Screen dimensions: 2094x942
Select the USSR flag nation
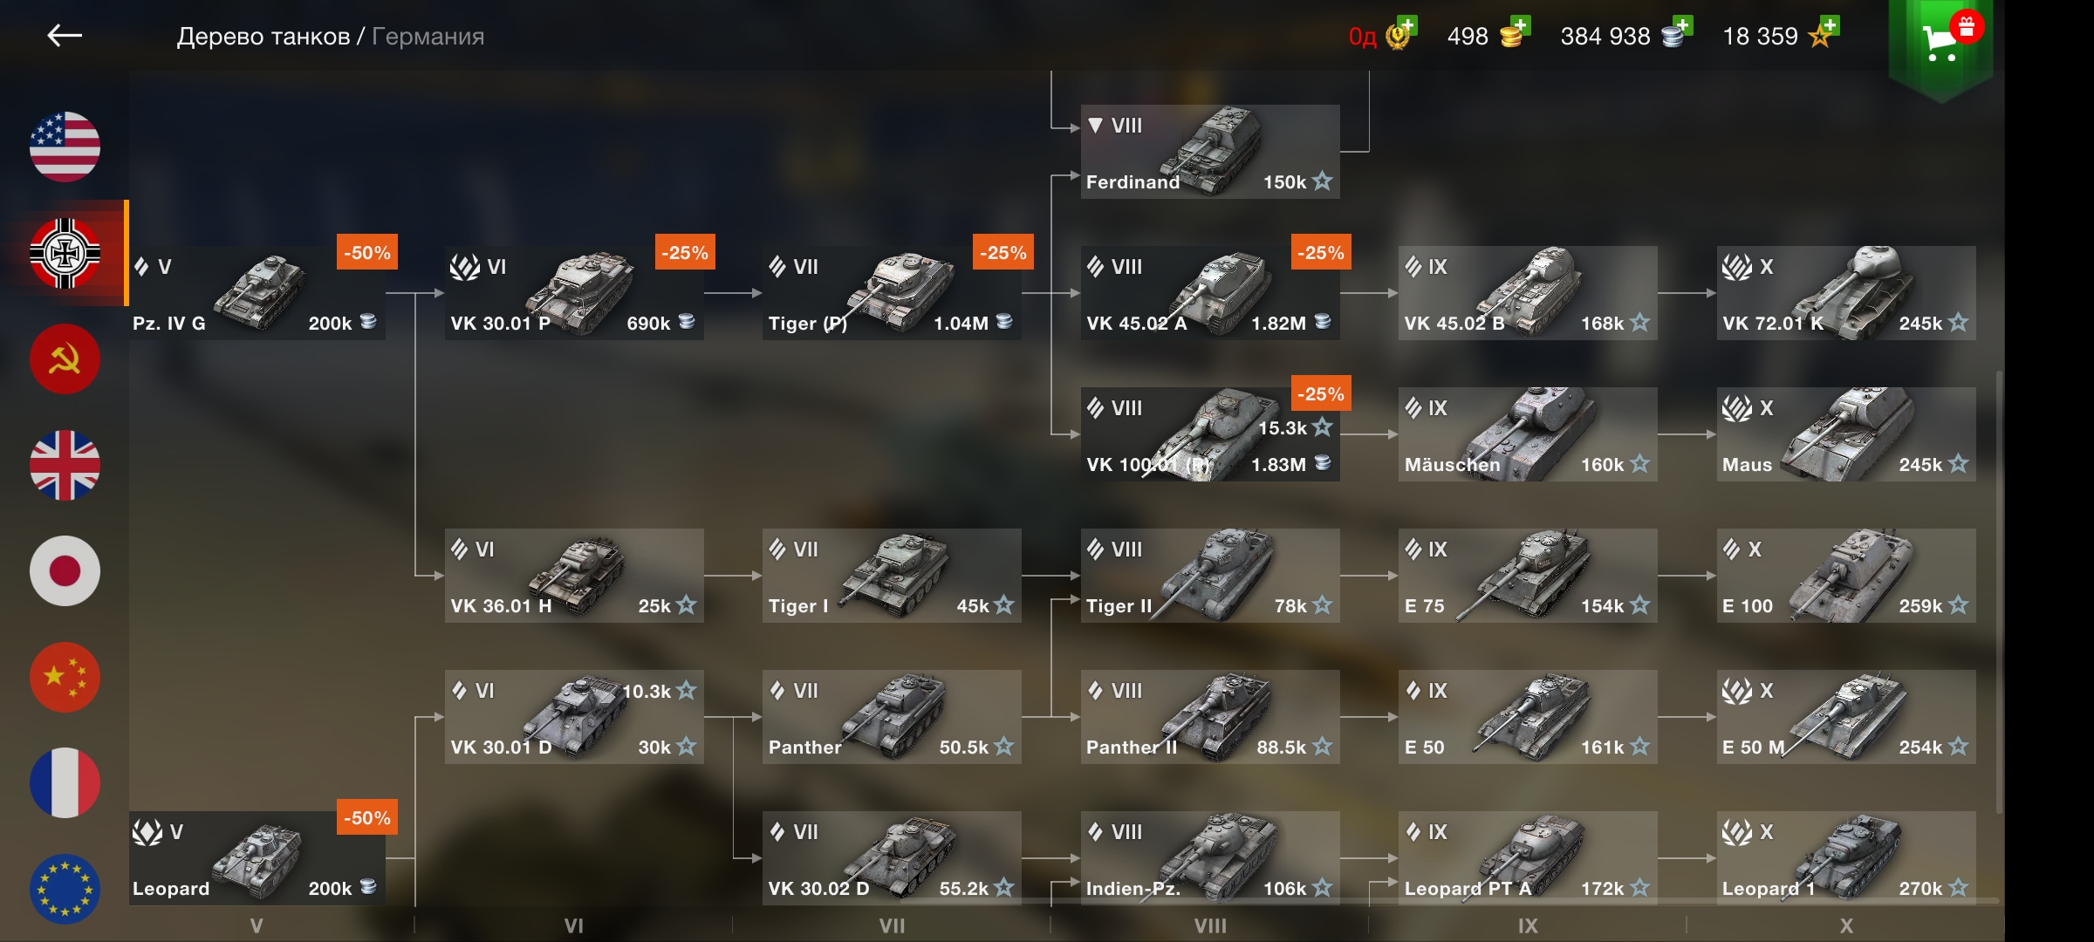pyautogui.click(x=65, y=358)
